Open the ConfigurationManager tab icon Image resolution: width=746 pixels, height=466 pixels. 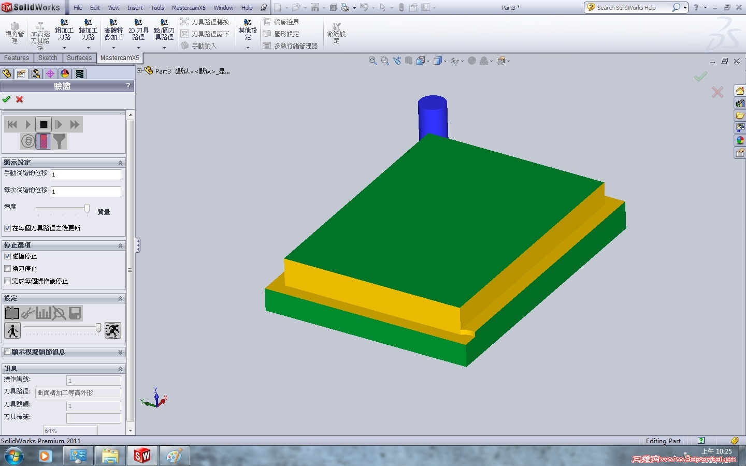(36, 74)
